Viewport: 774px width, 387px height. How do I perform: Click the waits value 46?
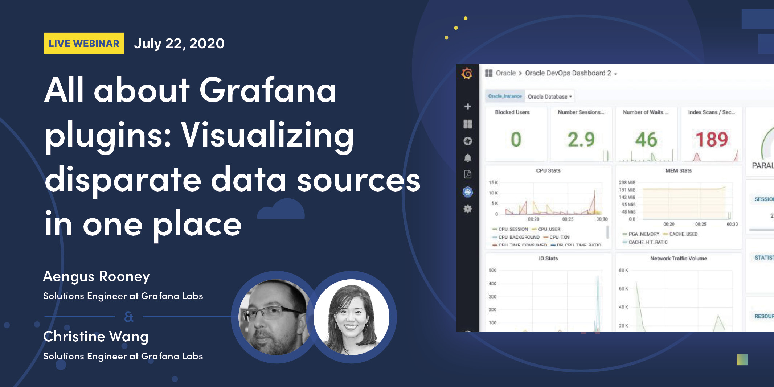[x=646, y=140]
